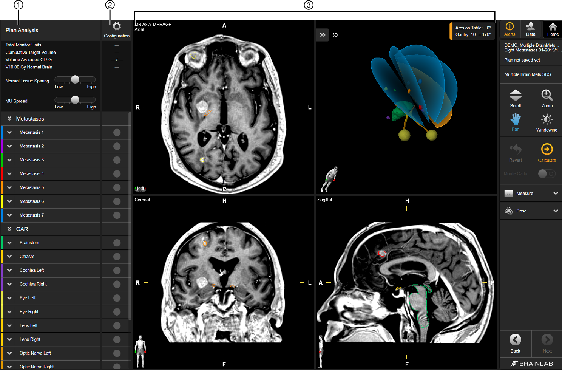Expand the 3D view double-arrow button

click(x=323, y=35)
